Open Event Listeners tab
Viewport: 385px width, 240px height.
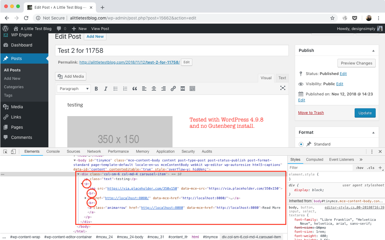click(341, 160)
